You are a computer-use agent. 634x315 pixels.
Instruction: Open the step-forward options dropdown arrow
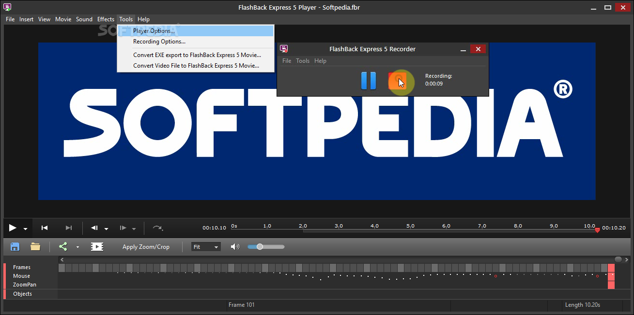tap(134, 229)
